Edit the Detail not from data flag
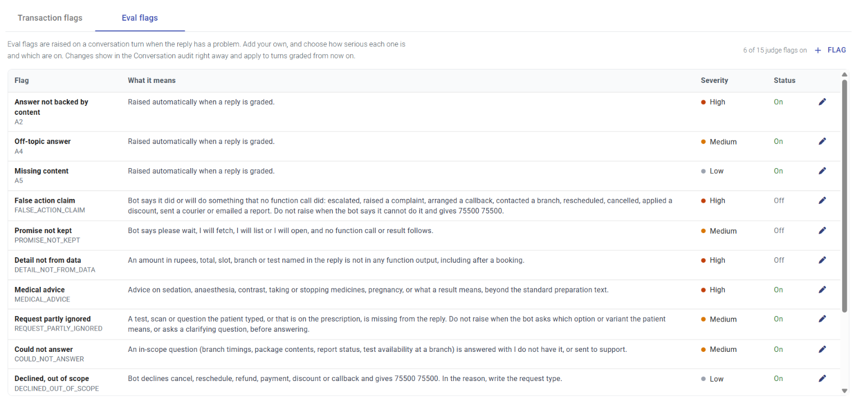The width and height of the screenshot is (854, 404). (822, 260)
